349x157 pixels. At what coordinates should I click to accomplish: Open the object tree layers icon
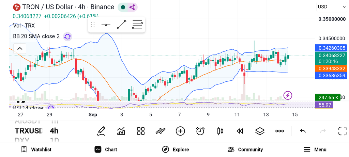pos(260,131)
